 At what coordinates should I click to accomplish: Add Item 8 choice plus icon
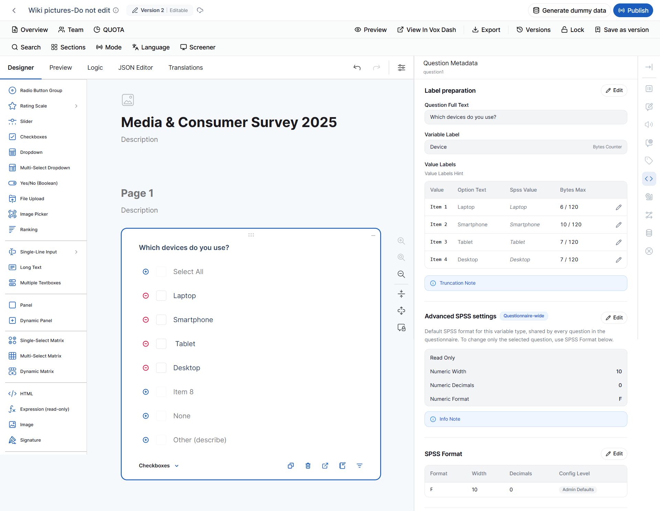click(x=146, y=392)
